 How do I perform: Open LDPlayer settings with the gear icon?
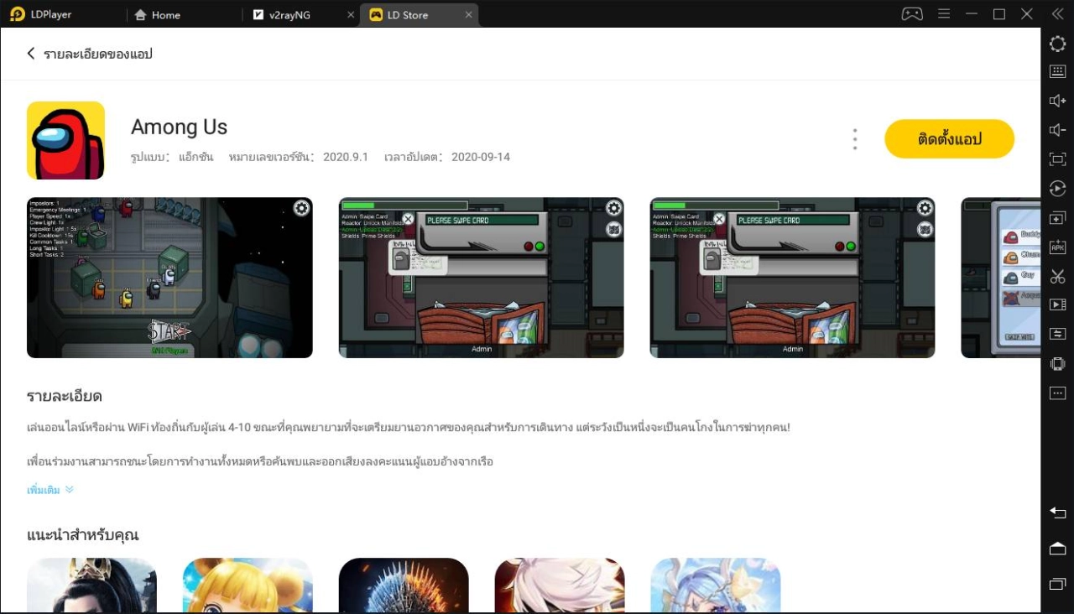tap(1057, 44)
